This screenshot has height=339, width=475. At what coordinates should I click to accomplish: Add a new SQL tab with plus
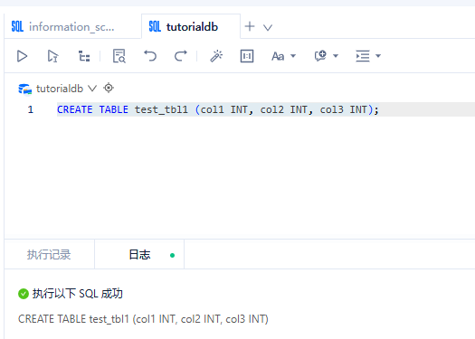[x=250, y=26]
